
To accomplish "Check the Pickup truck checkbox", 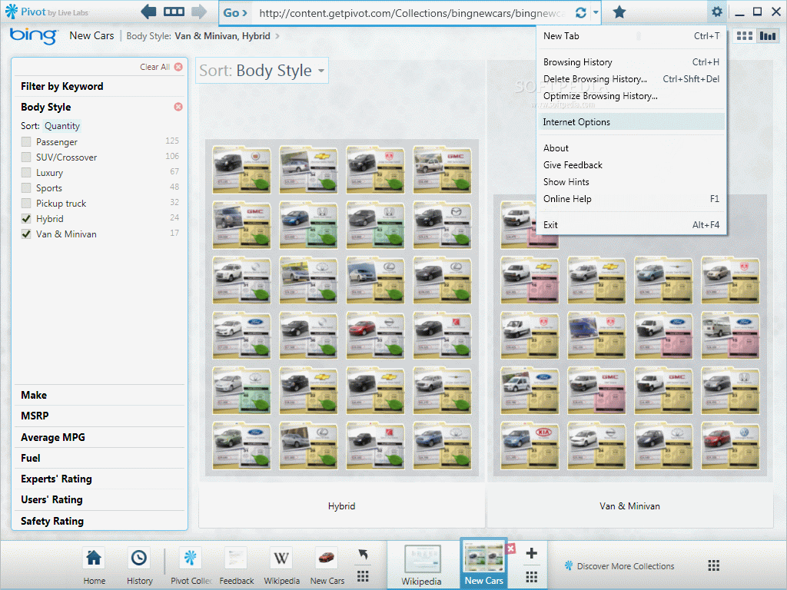I will 26,204.
